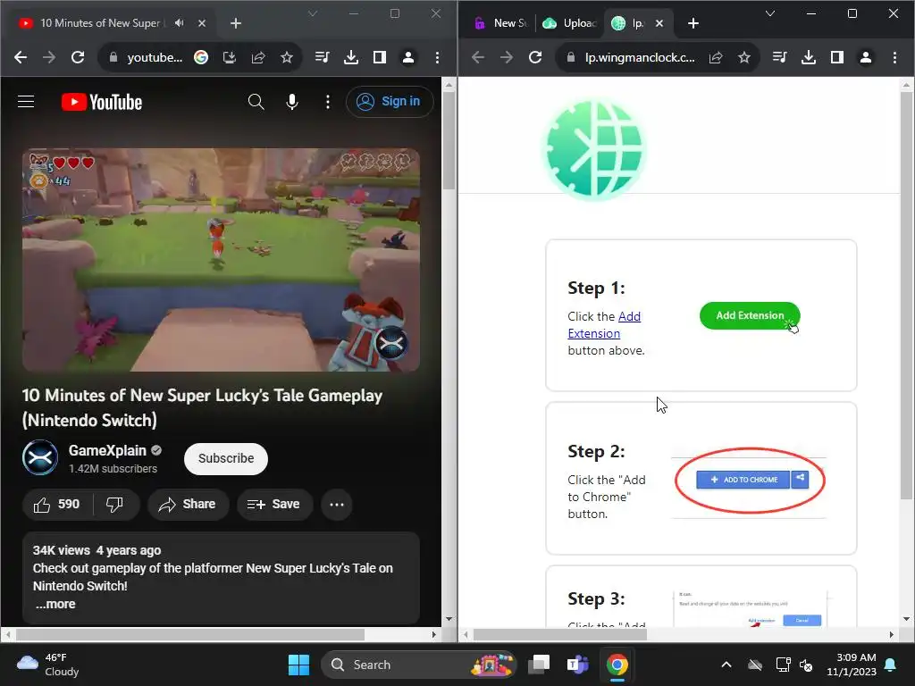Open profile icon in left browser window
Viewport: 915px width, 686px height.
point(408,57)
